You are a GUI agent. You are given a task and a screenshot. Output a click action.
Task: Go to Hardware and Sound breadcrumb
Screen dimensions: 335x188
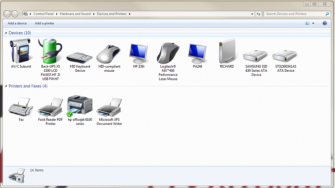75,14
